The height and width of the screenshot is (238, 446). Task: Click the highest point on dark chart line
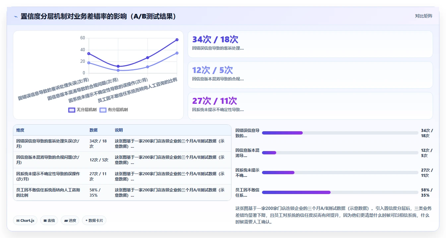(x=177, y=40)
